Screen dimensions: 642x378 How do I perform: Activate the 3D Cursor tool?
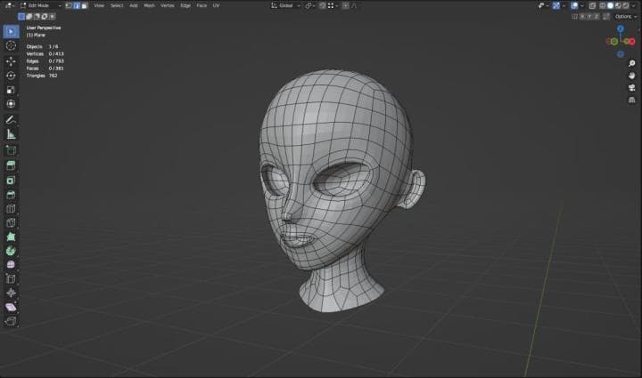[x=11, y=45]
